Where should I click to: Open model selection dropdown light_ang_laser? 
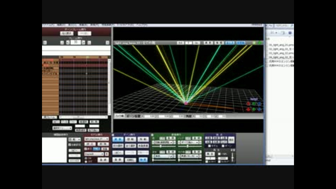point(97,139)
